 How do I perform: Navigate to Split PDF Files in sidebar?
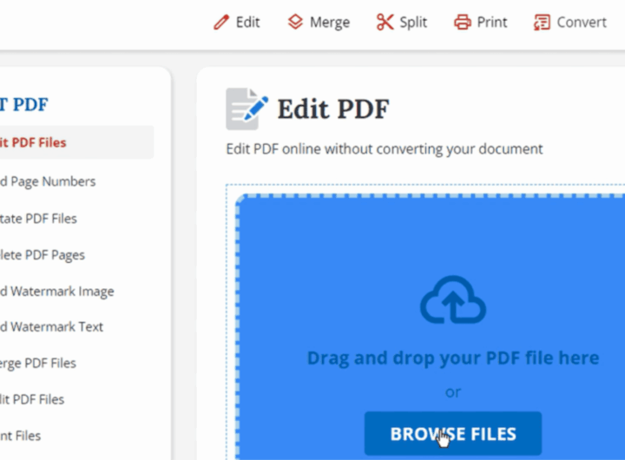32,399
